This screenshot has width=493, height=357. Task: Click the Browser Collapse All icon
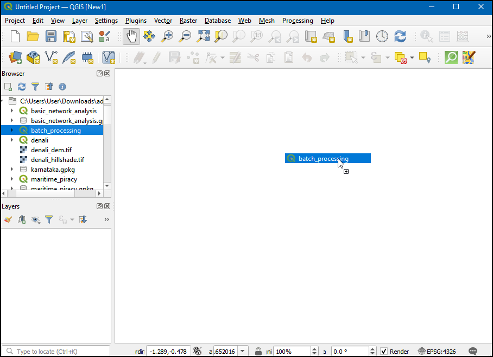49,87
